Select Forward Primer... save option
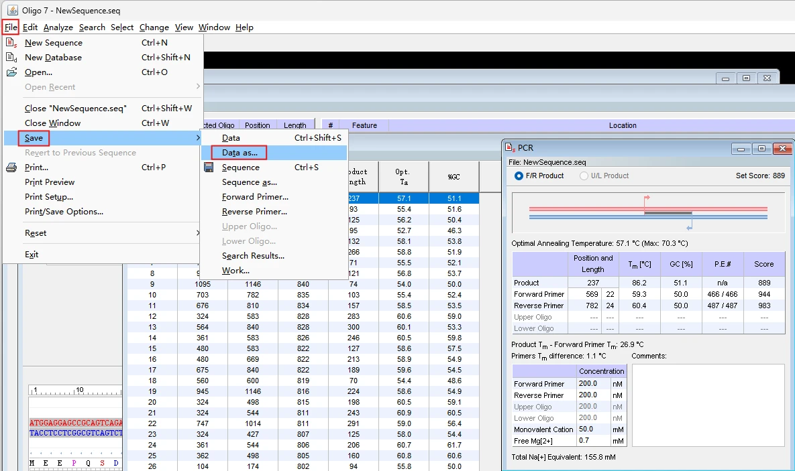The height and width of the screenshot is (471, 795). (x=255, y=197)
